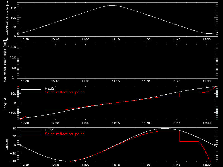Click Solar reflection point legend in Latitude plot
This screenshot has height=167, width=223.
coord(64,134)
